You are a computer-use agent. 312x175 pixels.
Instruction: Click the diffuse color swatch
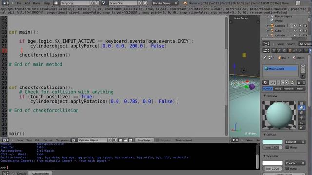pyautogui.click(x=273, y=142)
